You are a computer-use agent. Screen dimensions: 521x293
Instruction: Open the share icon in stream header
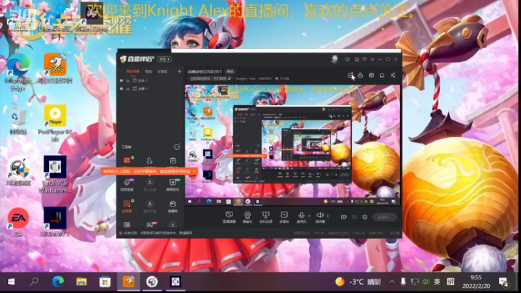click(393, 76)
